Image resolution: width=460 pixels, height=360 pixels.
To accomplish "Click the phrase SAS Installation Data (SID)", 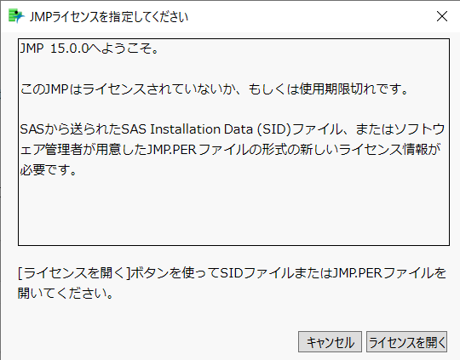I will (x=206, y=129).
